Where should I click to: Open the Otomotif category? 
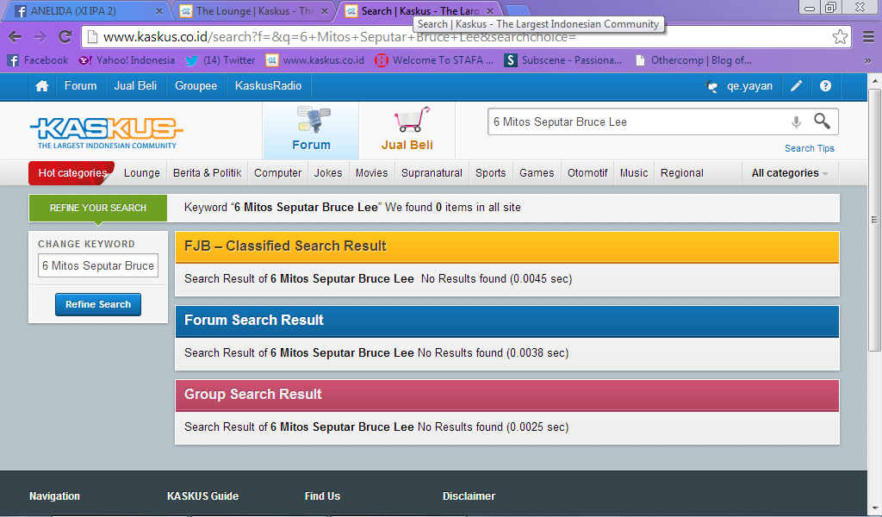[x=587, y=173]
